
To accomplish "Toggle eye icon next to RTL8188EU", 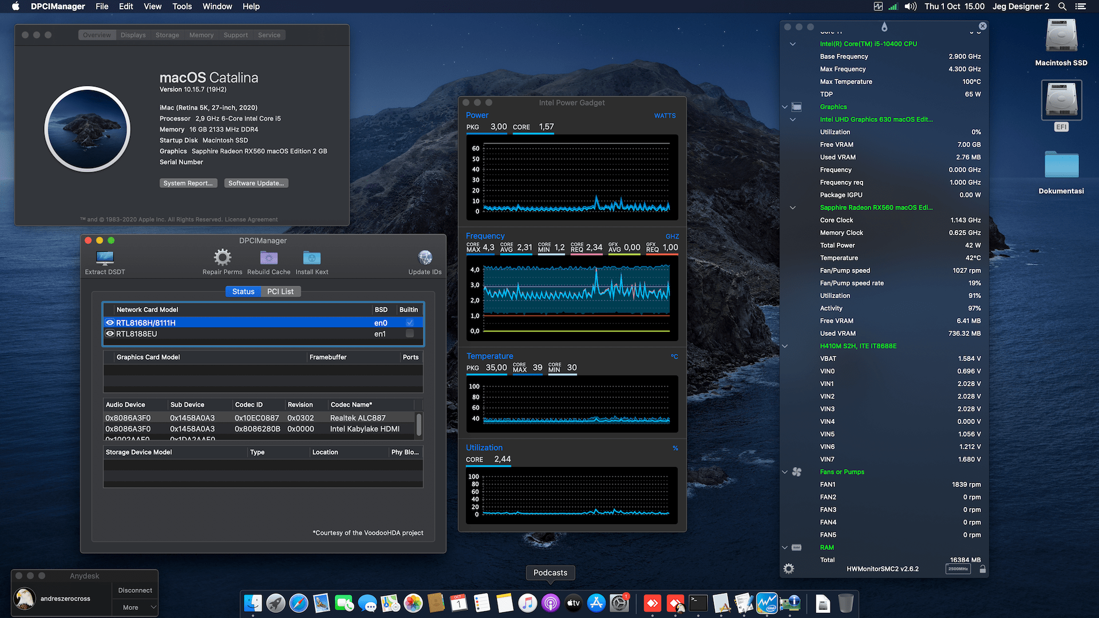I will click(x=110, y=334).
